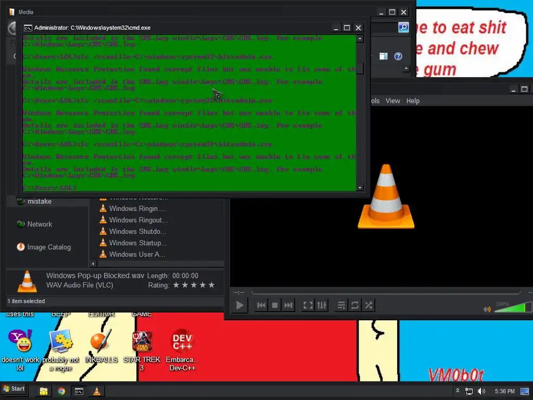This screenshot has height=400, width=533.
Task: Skip to previous track in VLC
Action: [x=261, y=305]
